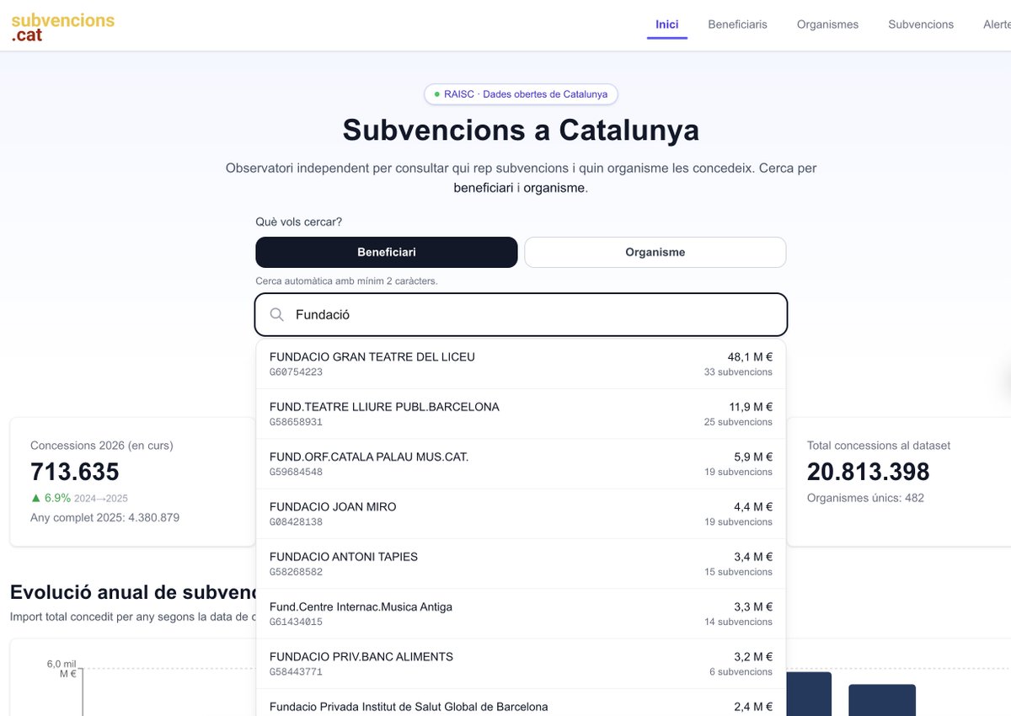Click "Organismes únics: 482" text
Screen dimensions: 1011x716
(865, 498)
